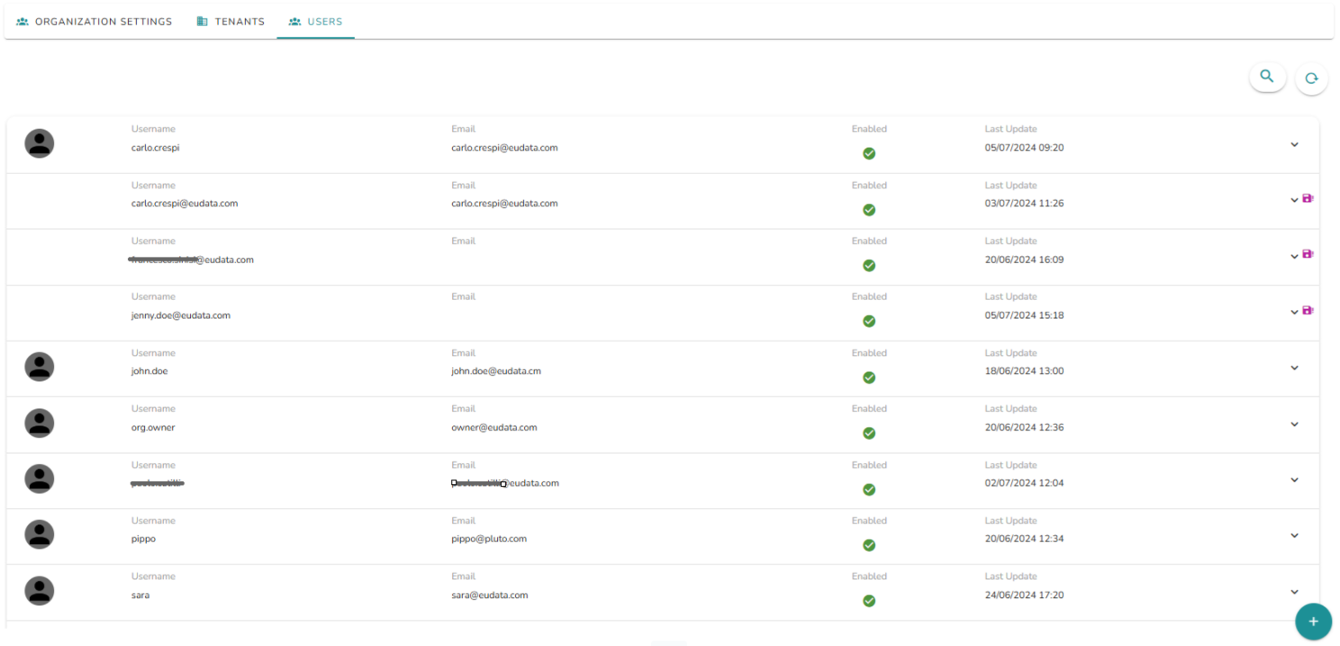Expand row last updated 20/06/2024 16:09
This screenshot has width=1340, height=646.
pyautogui.click(x=1294, y=256)
